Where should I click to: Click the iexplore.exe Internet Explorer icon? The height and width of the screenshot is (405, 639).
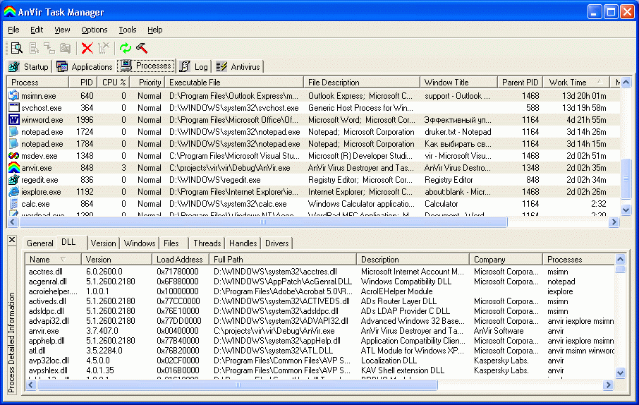(14, 192)
